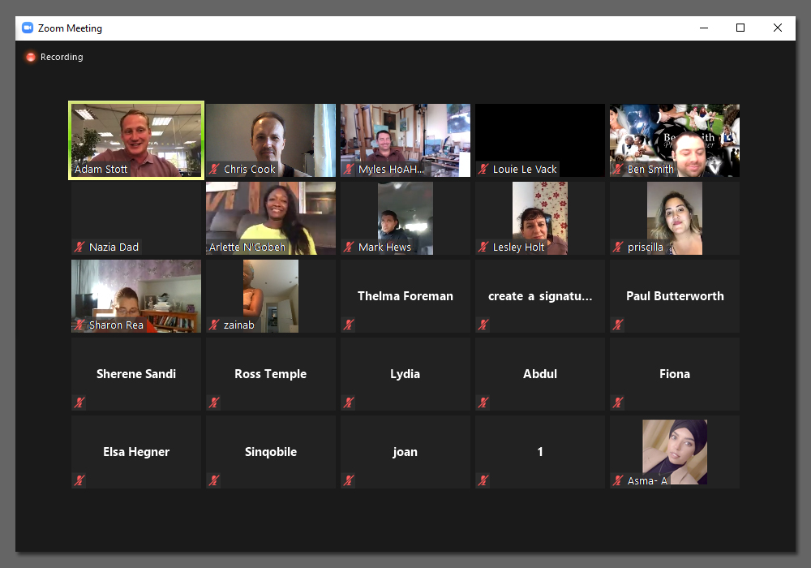Maximize the Zoom Meeting window
The image size is (811, 568).
(740, 28)
